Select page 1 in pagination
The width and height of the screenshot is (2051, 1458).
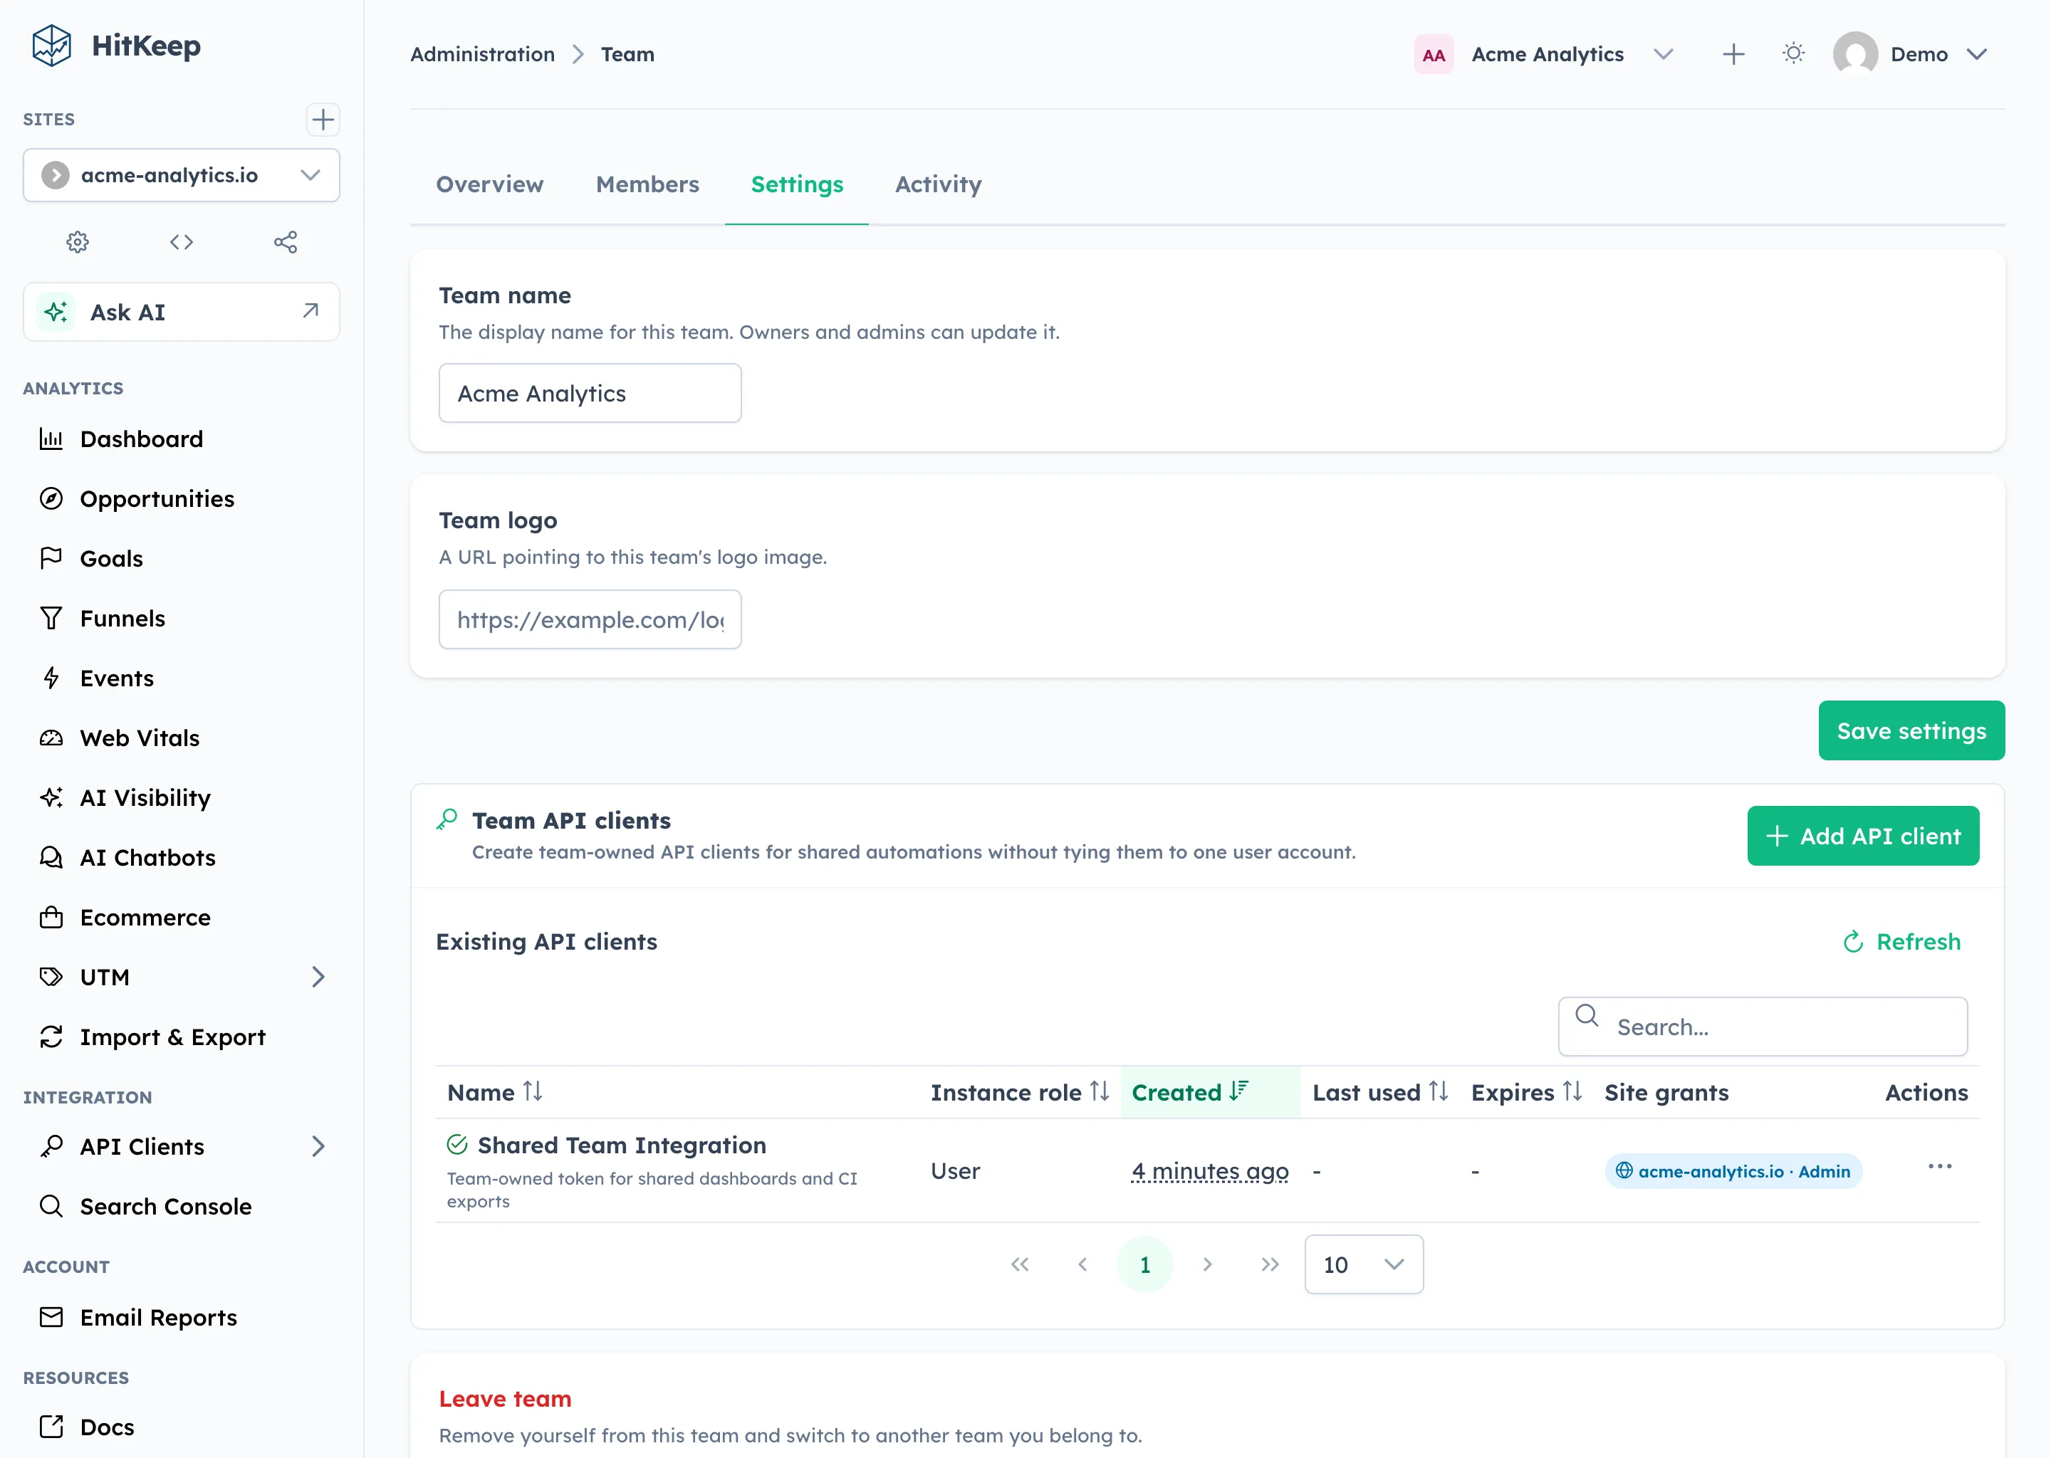[x=1145, y=1264]
